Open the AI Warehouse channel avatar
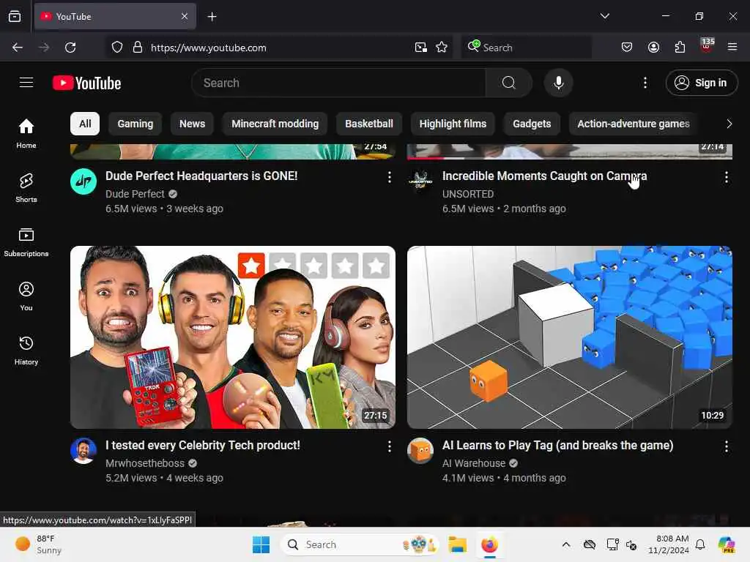Viewport: 750px width, 562px height. 420,451
